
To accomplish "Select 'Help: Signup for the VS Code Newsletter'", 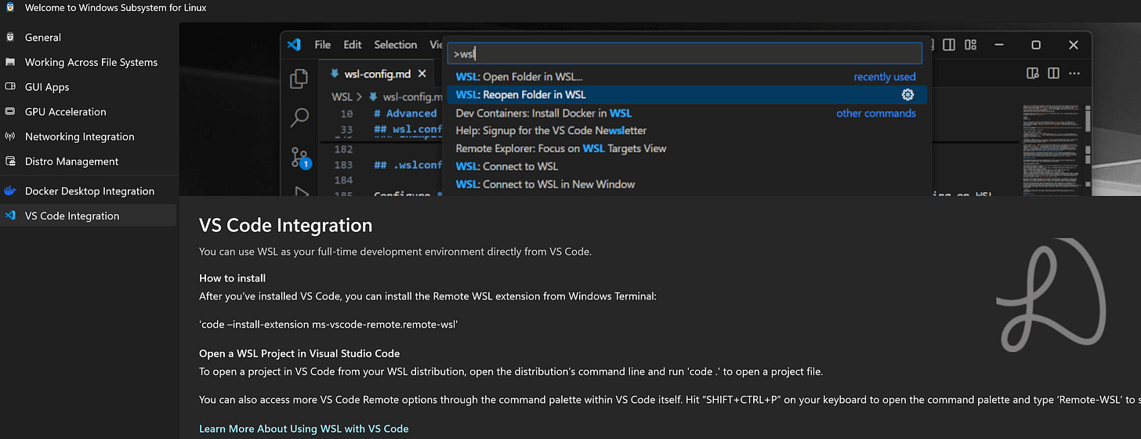I will click(x=686, y=130).
